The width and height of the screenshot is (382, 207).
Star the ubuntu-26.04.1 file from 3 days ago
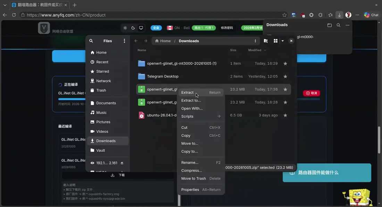285,115
